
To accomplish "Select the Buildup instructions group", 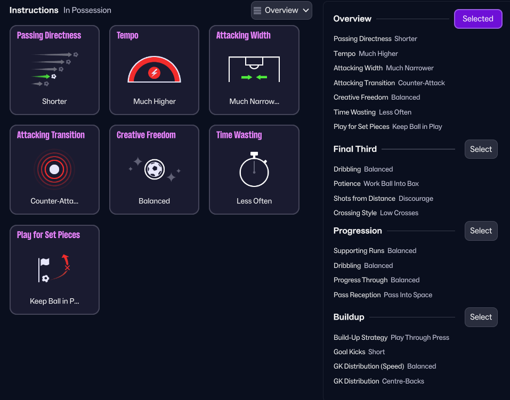I will (x=481, y=317).
